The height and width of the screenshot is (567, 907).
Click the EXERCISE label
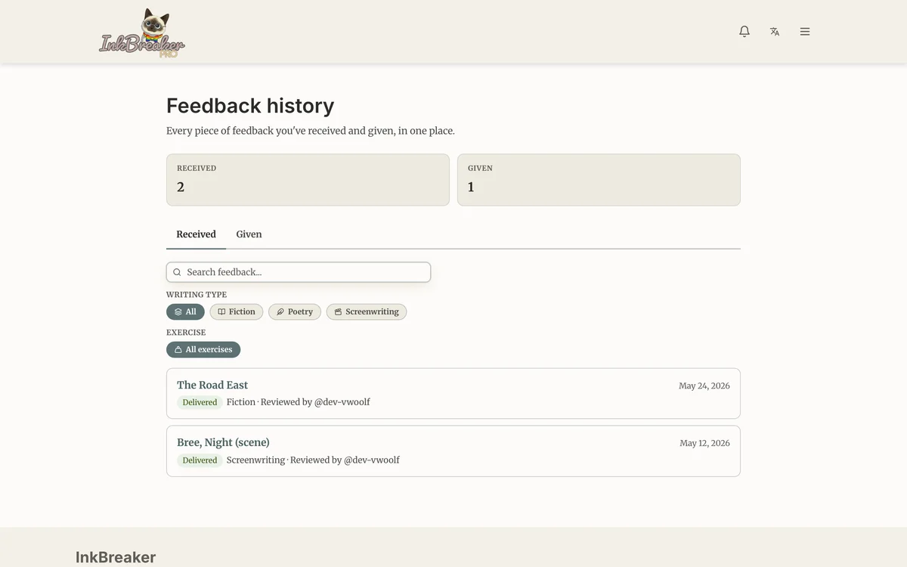point(186,333)
